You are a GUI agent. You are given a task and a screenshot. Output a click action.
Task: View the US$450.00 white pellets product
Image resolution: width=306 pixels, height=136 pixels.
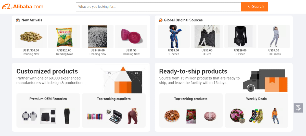coord(98,36)
